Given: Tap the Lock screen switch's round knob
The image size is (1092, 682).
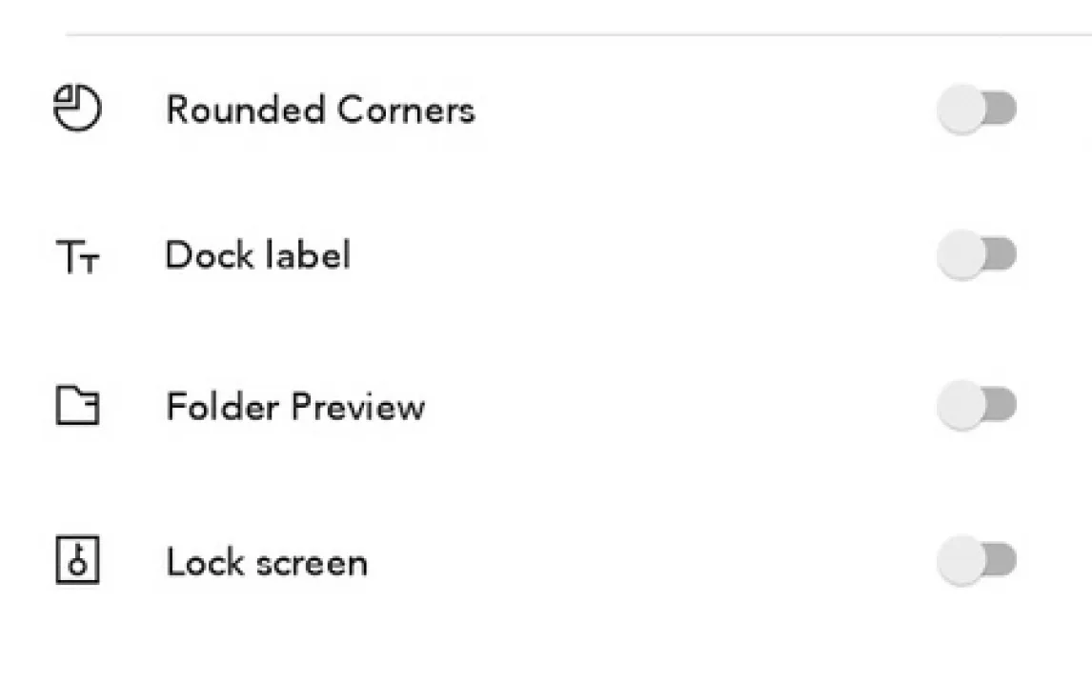Looking at the screenshot, I should click(x=960, y=560).
